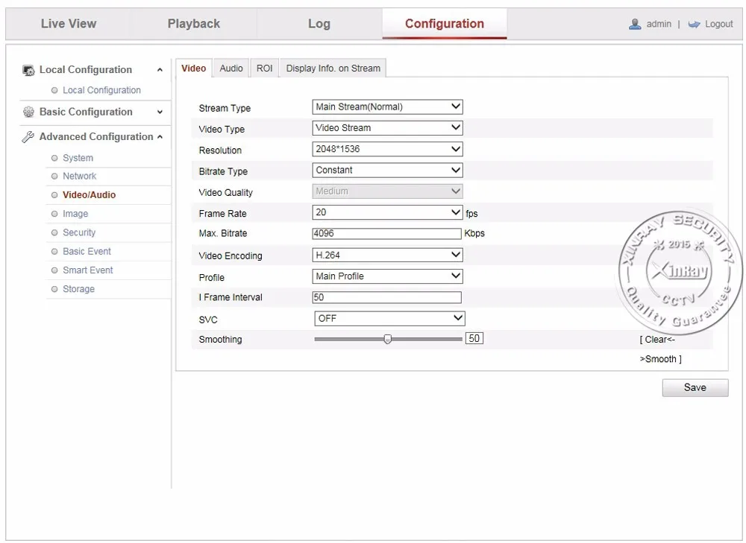The height and width of the screenshot is (543, 746).
Task: Click the Advanced Configuration section header
Action: point(95,137)
